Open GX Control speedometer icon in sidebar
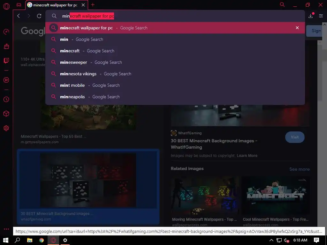327x245 pixels. (x=6, y=32)
